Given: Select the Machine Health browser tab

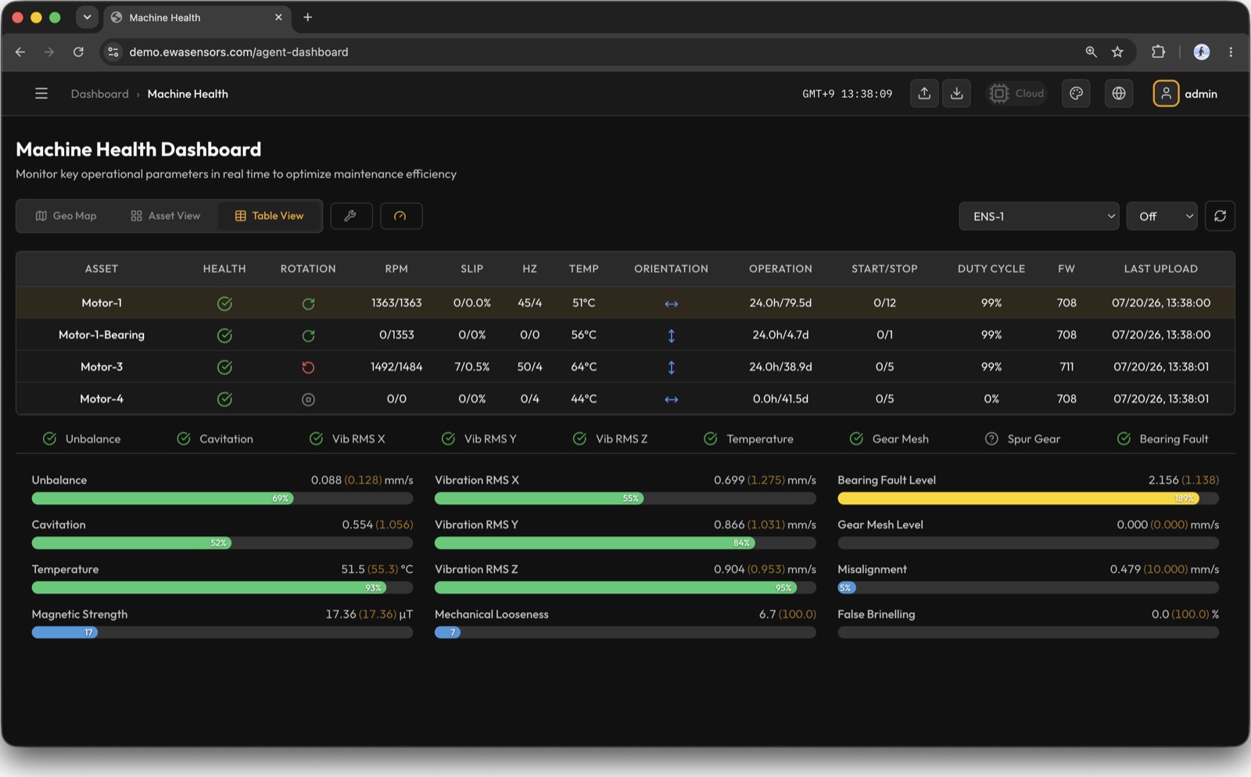Looking at the screenshot, I should (x=195, y=17).
